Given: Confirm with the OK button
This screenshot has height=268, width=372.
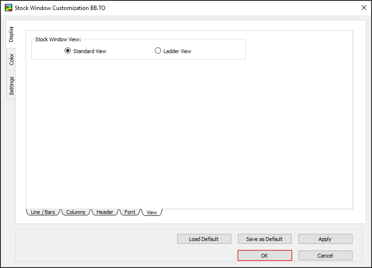Looking at the screenshot, I should [265, 256].
